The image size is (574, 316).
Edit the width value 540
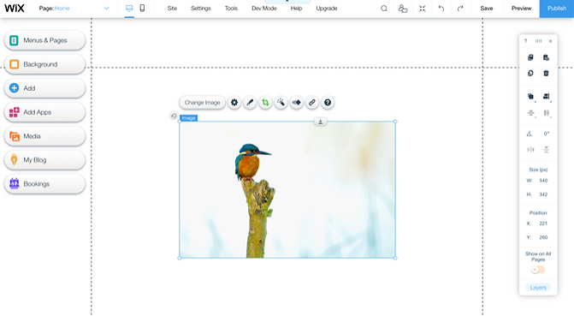click(x=543, y=181)
